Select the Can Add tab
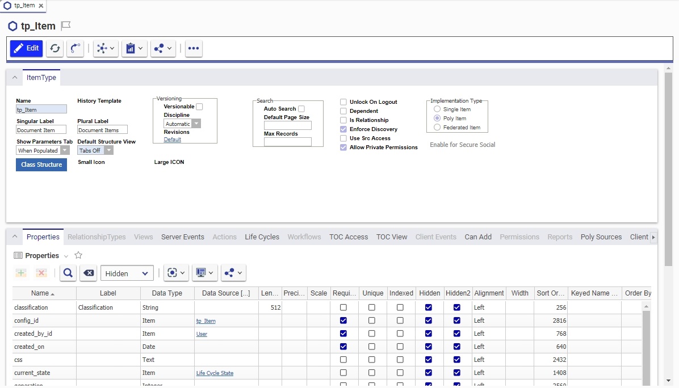 pos(478,237)
